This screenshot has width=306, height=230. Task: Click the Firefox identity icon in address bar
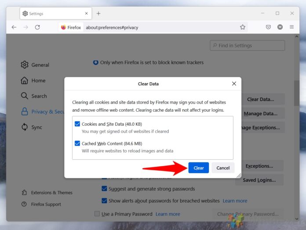click(x=63, y=27)
